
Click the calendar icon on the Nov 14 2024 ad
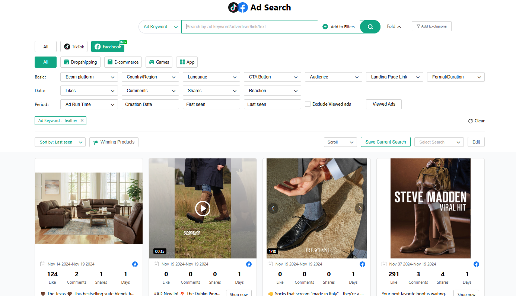click(x=42, y=264)
